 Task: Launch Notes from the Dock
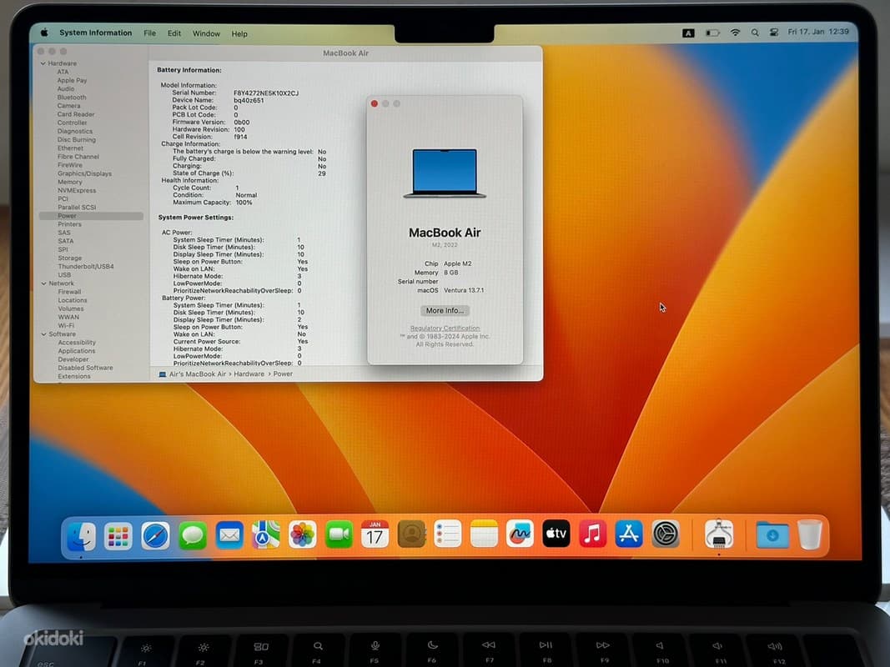[484, 534]
